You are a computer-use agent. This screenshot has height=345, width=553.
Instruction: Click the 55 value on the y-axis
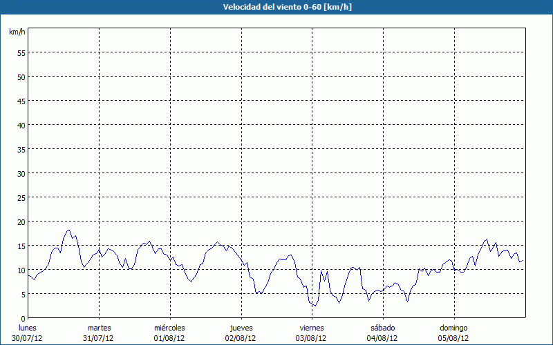(21, 52)
